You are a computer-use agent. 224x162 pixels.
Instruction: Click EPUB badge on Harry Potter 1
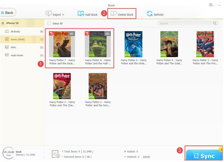point(91,97)
